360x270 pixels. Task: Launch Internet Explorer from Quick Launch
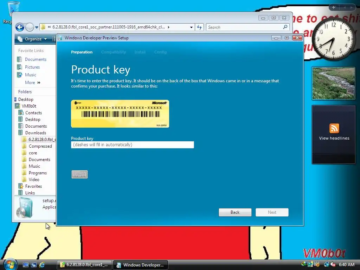click(x=42, y=265)
